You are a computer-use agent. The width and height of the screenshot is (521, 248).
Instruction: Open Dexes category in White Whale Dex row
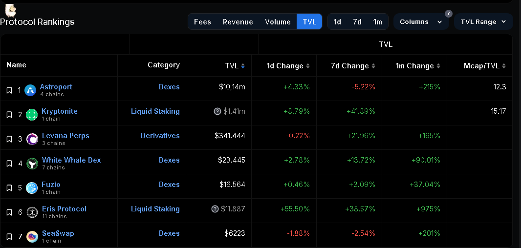tap(169, 160)
